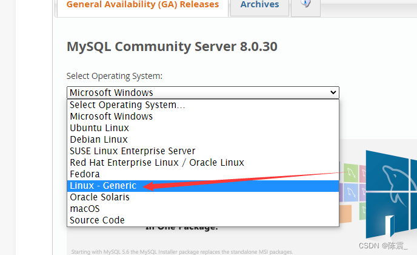Click the Select Operating System: label

point(115,76)
